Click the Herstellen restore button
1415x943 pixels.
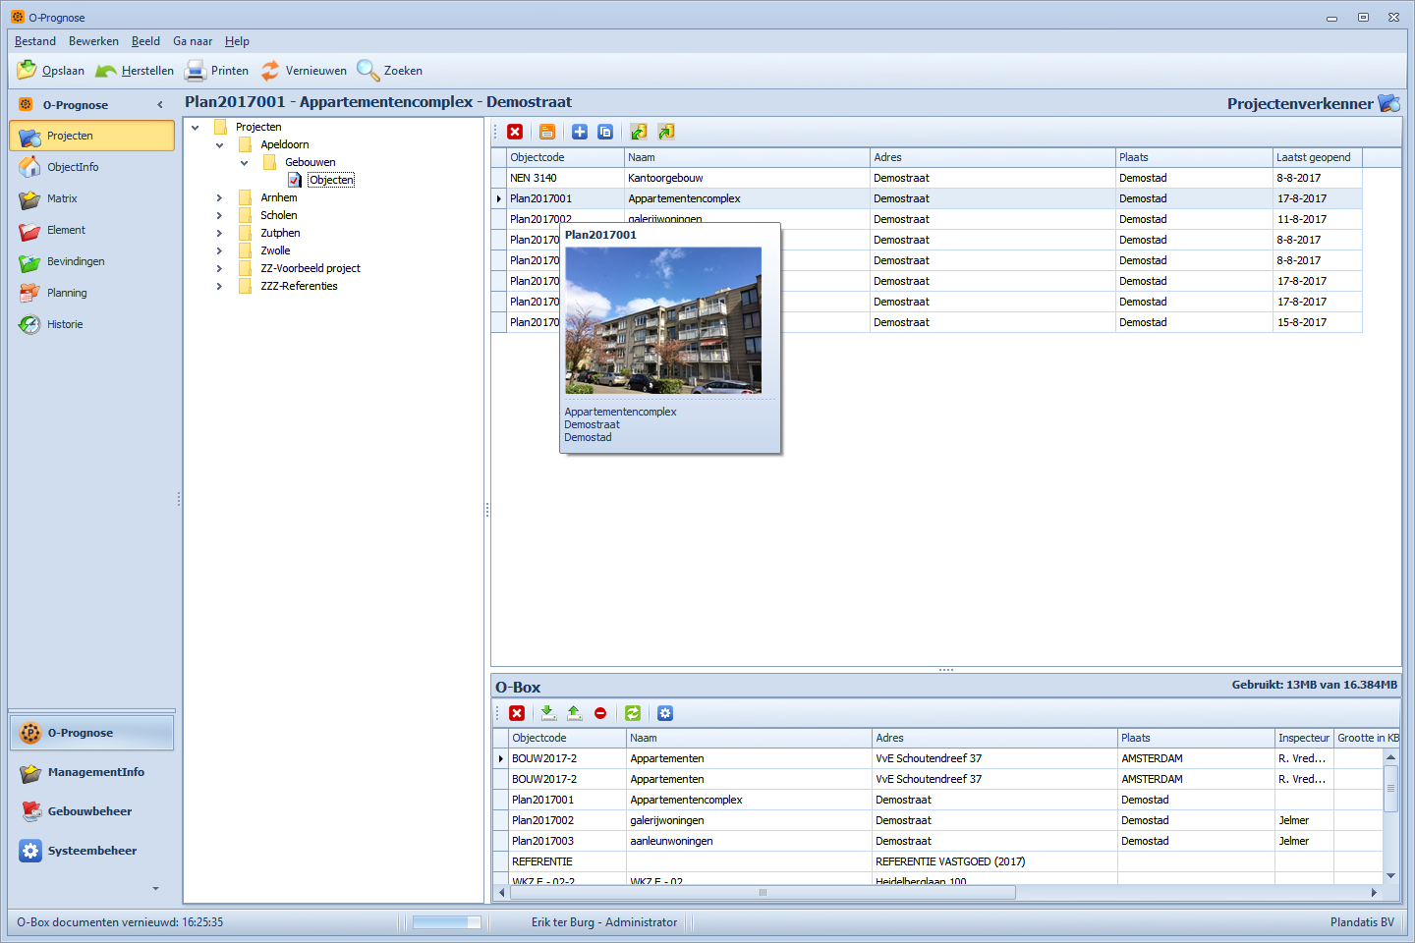pyautogui.click(x=135, y=70)
